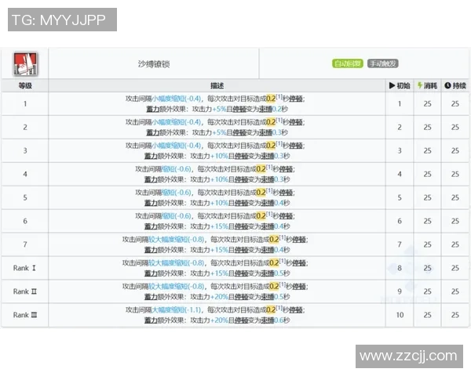The image size is (471, 376).
Task: Click the 束缚 term in level 6 row
Action: tap(268, 226)
